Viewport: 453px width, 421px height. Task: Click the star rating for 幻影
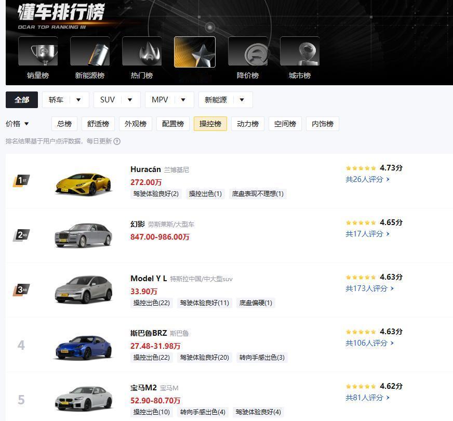361,222
